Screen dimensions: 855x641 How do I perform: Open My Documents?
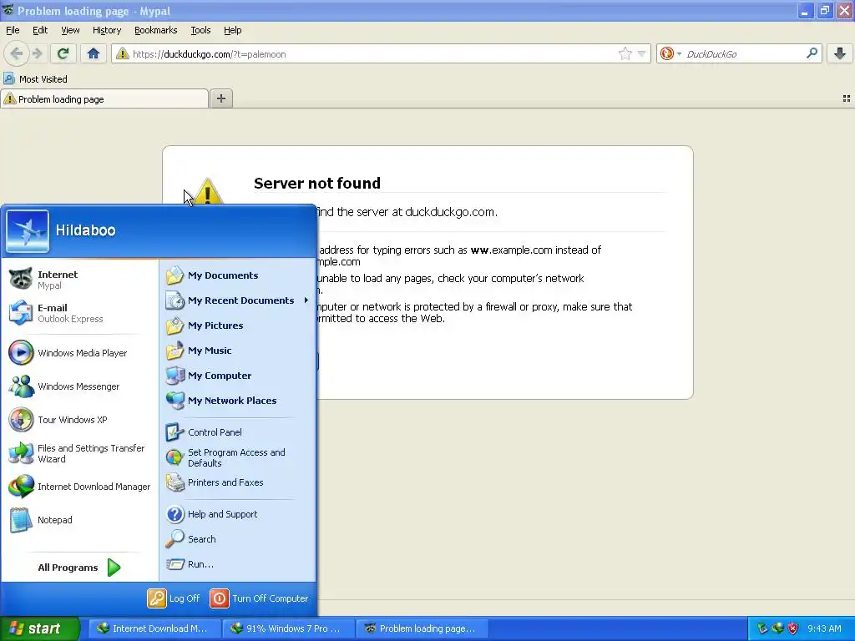[238, 275]
